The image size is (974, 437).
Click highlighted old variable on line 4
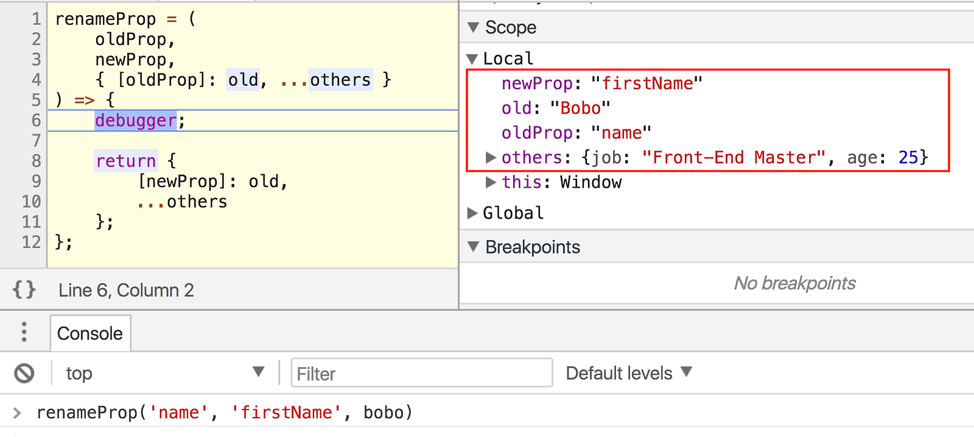(243, 80)
